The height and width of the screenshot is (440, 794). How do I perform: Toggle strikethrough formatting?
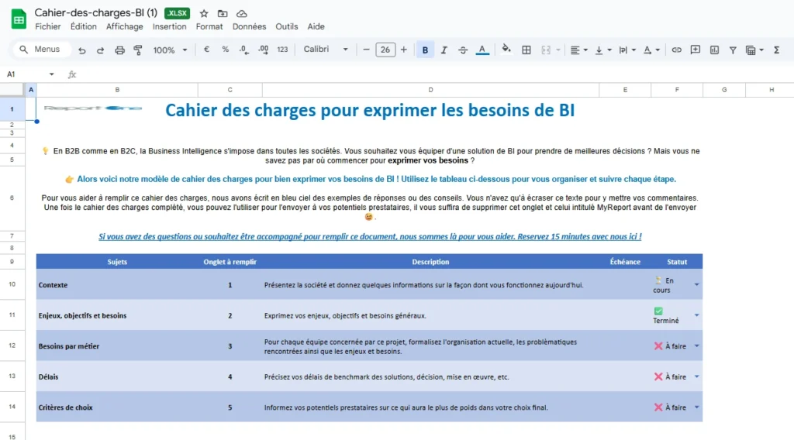[463, 50]
